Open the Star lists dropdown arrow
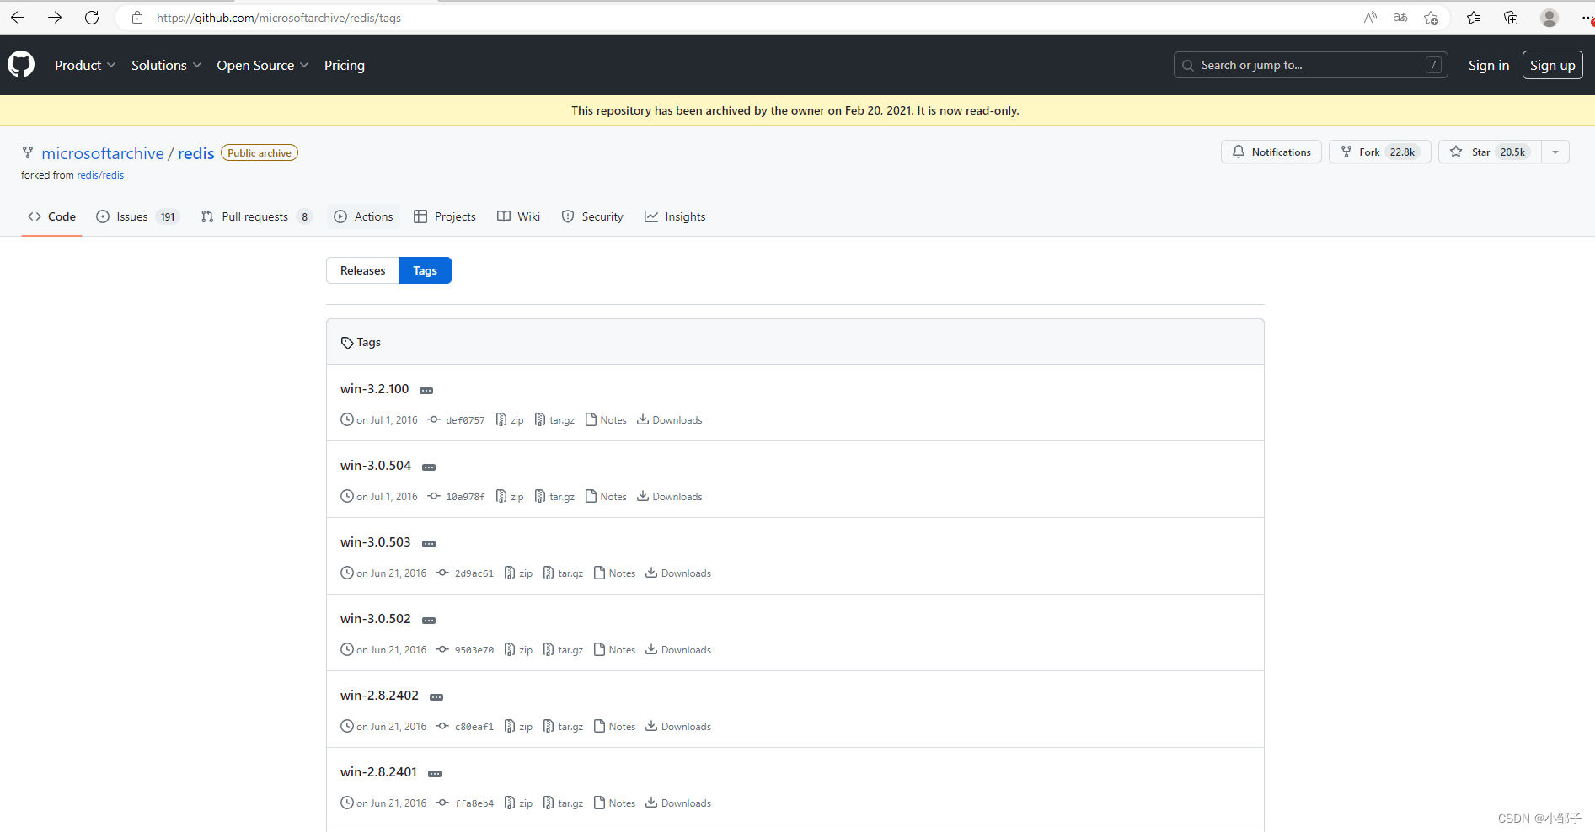Image resolution: width=1595 pixels, height=832 pixels. (1555, 152)
